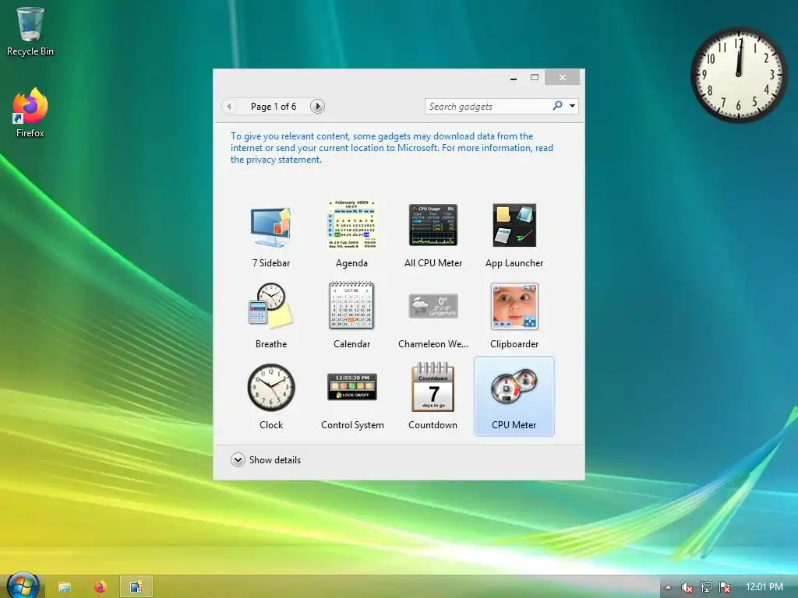This screenshot has width=798, height=598.
Task: Choose the Calendar gadget icon
Action: [351, 305]
